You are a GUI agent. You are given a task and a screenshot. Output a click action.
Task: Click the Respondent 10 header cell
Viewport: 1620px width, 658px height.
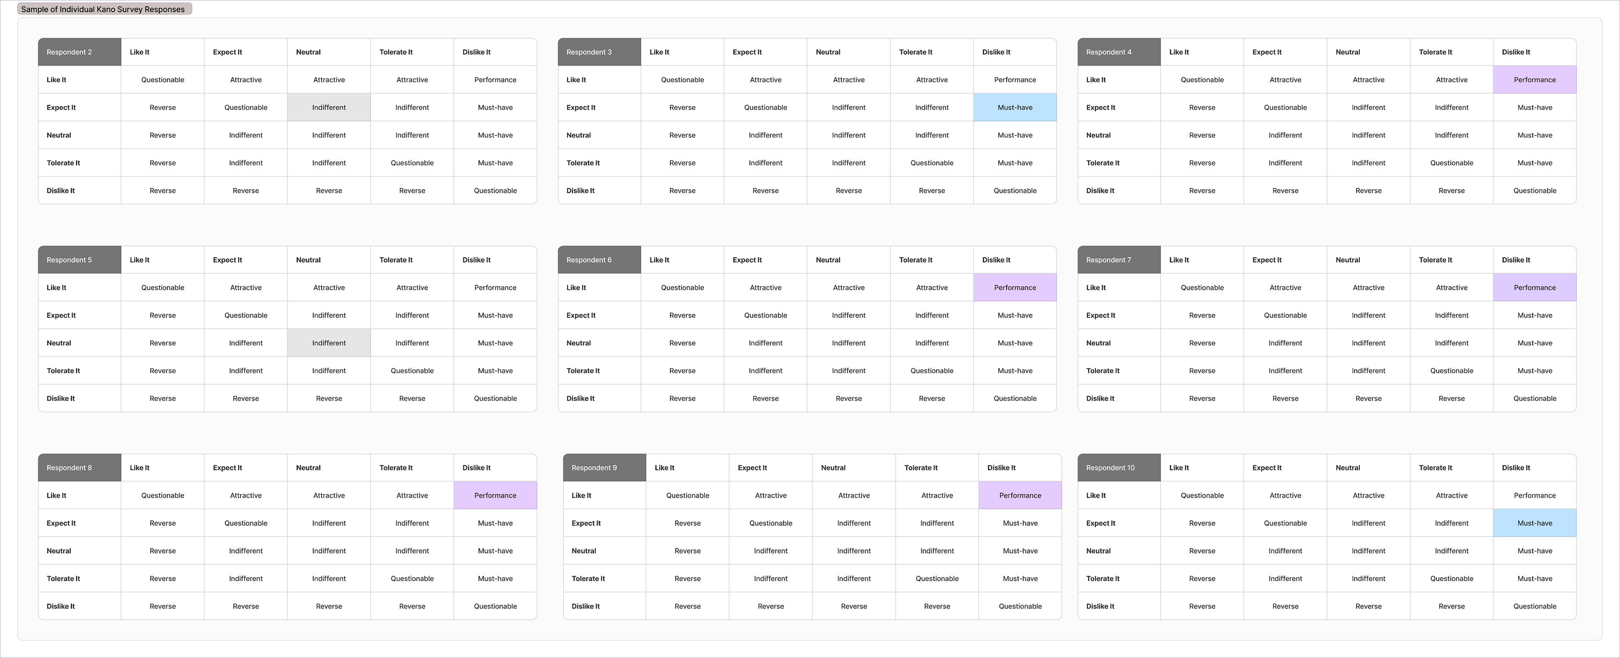click(1119, 467)
